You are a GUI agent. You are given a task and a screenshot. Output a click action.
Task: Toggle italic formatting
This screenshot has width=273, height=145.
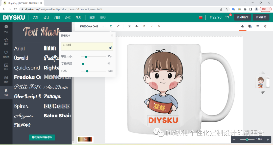coord(152,26)
